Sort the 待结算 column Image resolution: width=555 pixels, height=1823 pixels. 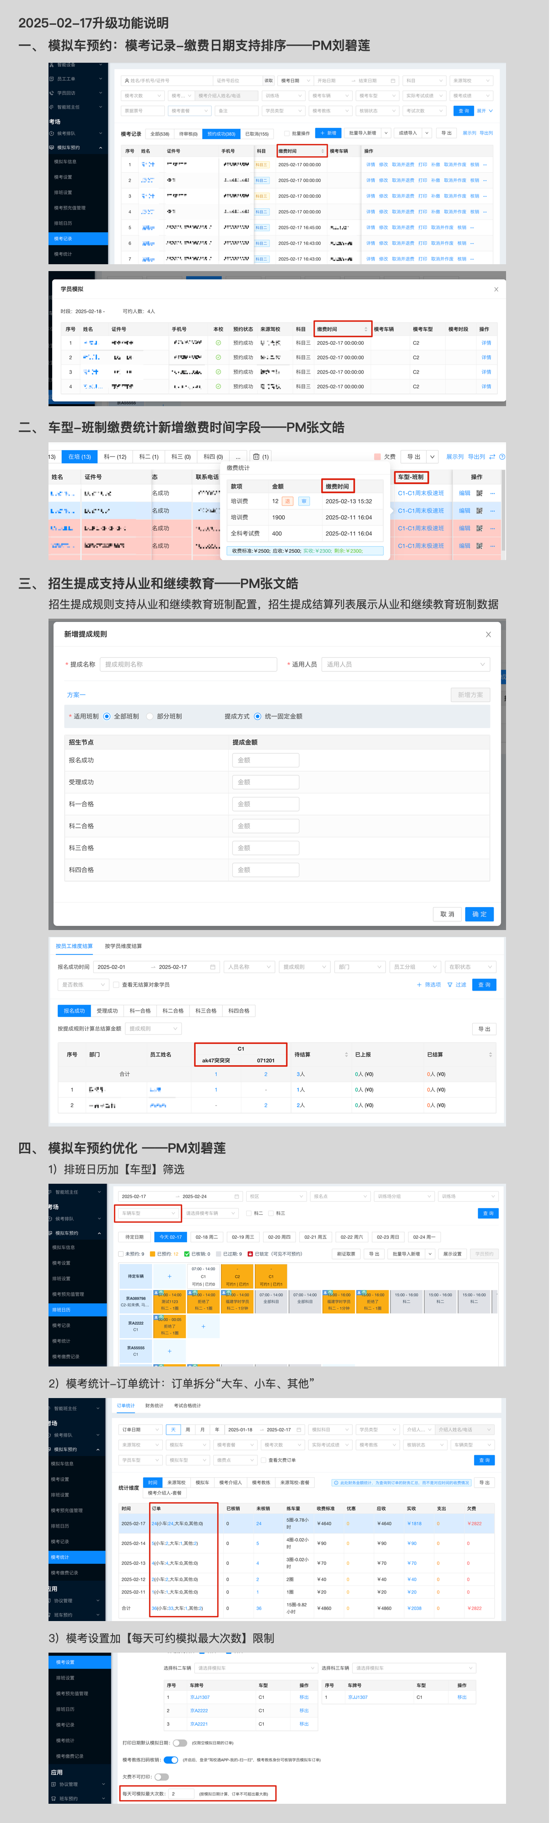pyautogui.click(x=346, y=1055)
